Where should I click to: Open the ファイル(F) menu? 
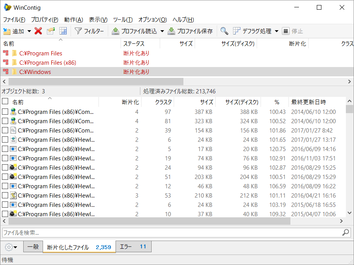pyautogui.click(x=14, y=20)
